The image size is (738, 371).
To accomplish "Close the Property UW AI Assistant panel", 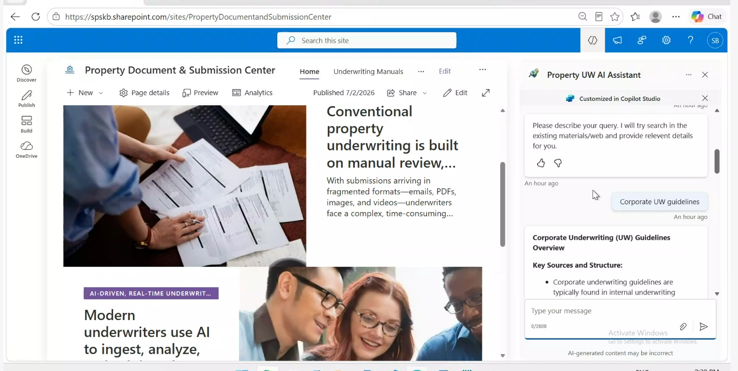I will (x=705, y=75).
